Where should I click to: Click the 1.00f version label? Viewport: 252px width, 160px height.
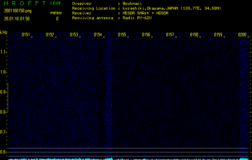pyautogui.click(x=56, y=3)
